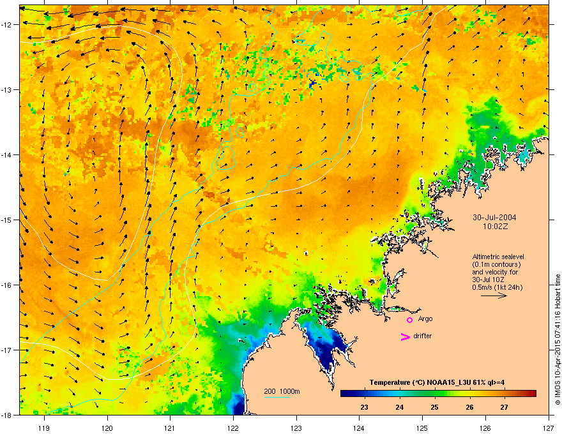Click latitude label -18 on the left axis
This screenshot has width=562, height=434.
[7, 415]
